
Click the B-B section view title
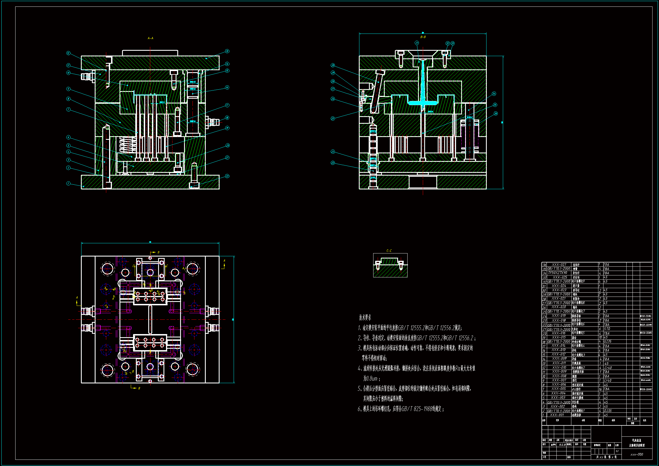coord(423,37)
